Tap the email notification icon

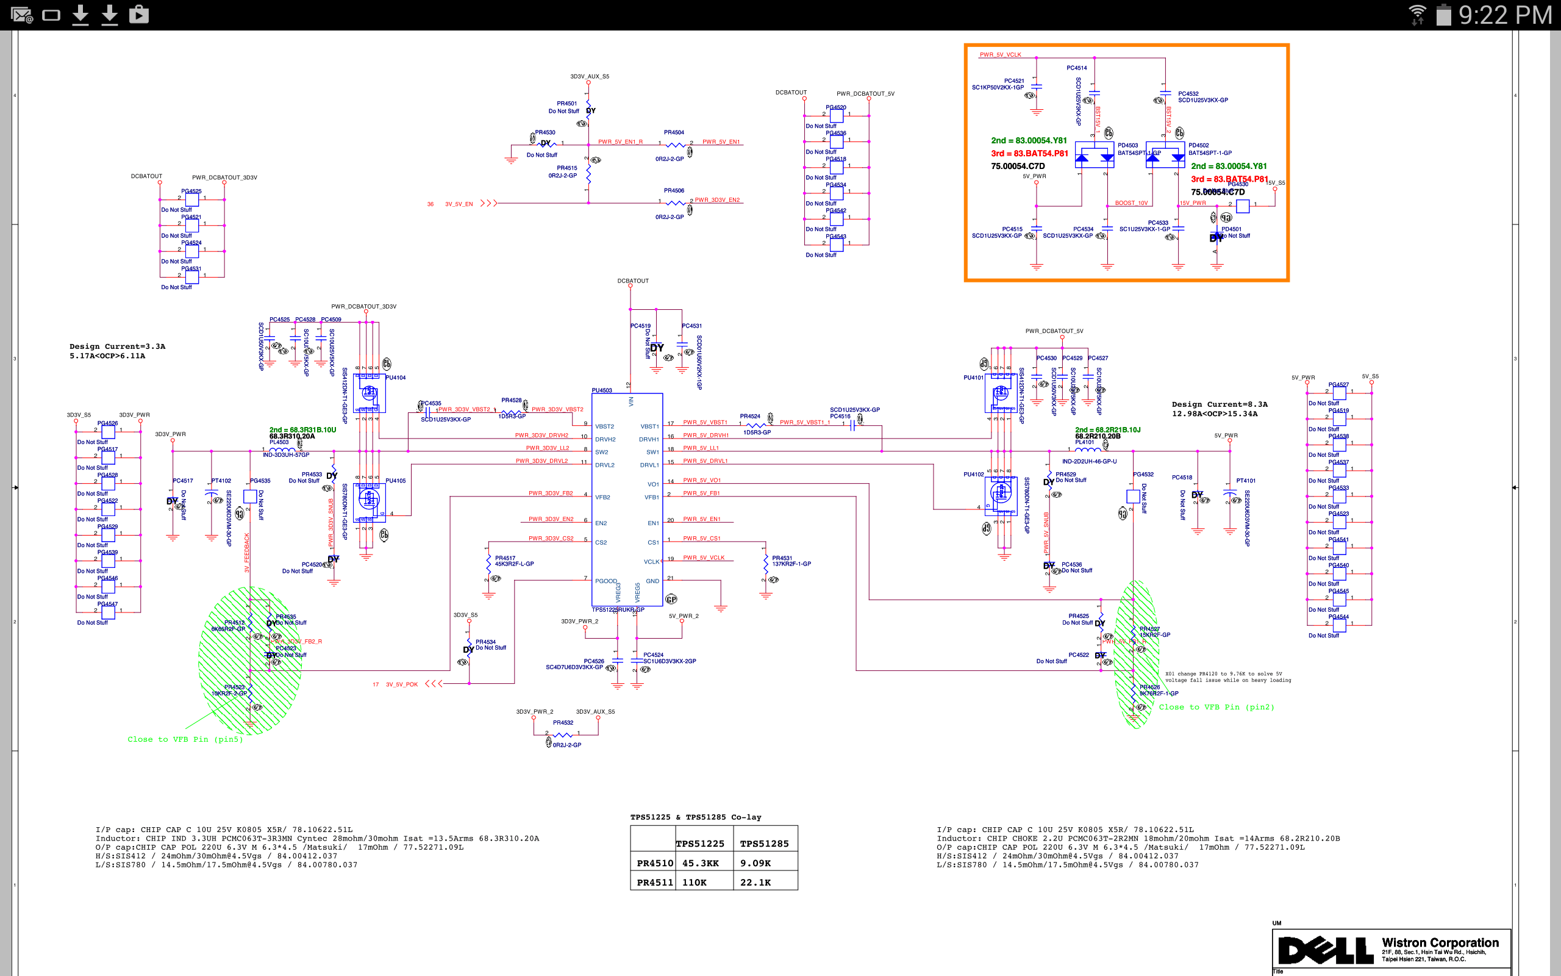pos(21,14)
